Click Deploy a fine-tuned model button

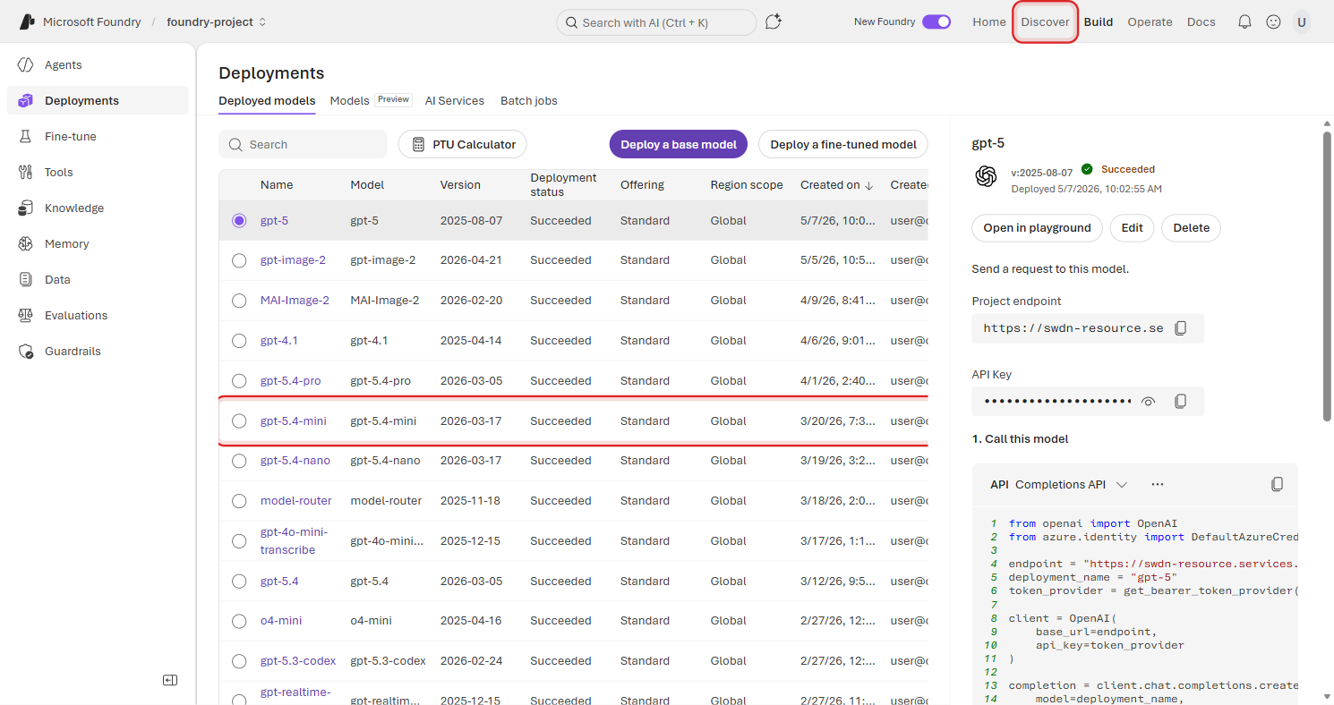pyautogui.click(x=843, y=144)
